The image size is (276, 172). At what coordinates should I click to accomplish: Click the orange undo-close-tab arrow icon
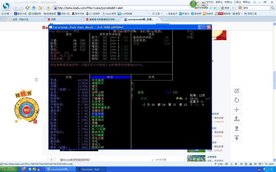40,8
